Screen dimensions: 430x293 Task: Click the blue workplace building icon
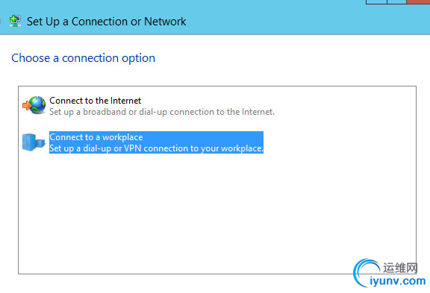[x=34, y=142]
